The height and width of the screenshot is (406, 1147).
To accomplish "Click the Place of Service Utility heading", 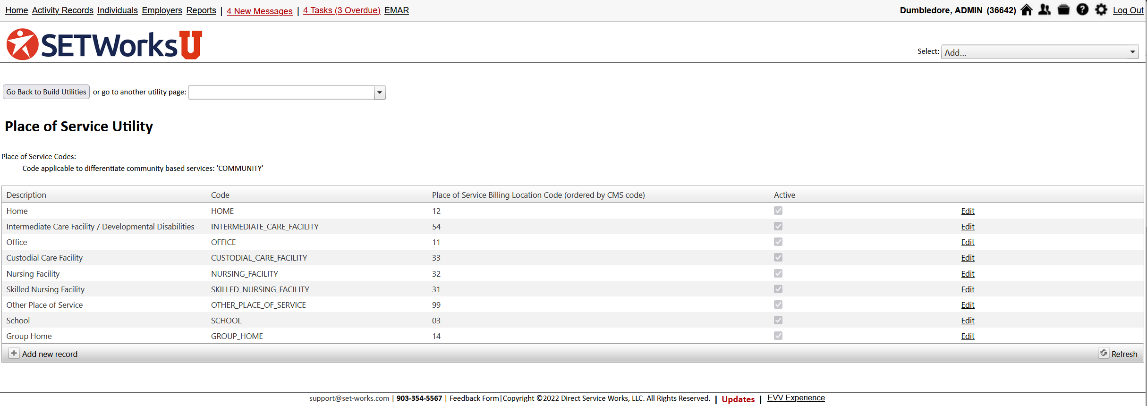I will [79, 126].
